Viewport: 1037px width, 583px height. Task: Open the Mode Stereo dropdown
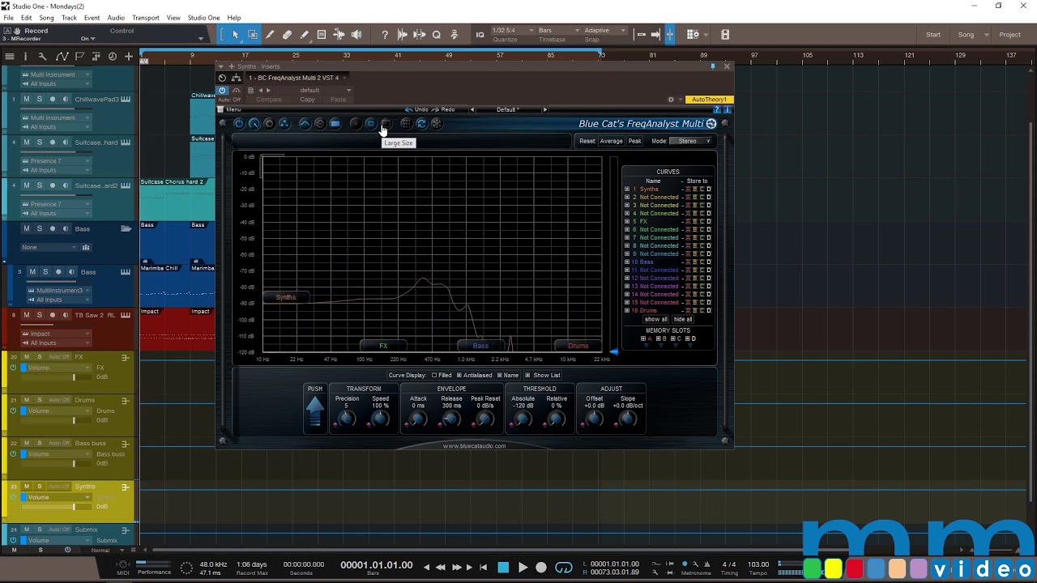691,141
